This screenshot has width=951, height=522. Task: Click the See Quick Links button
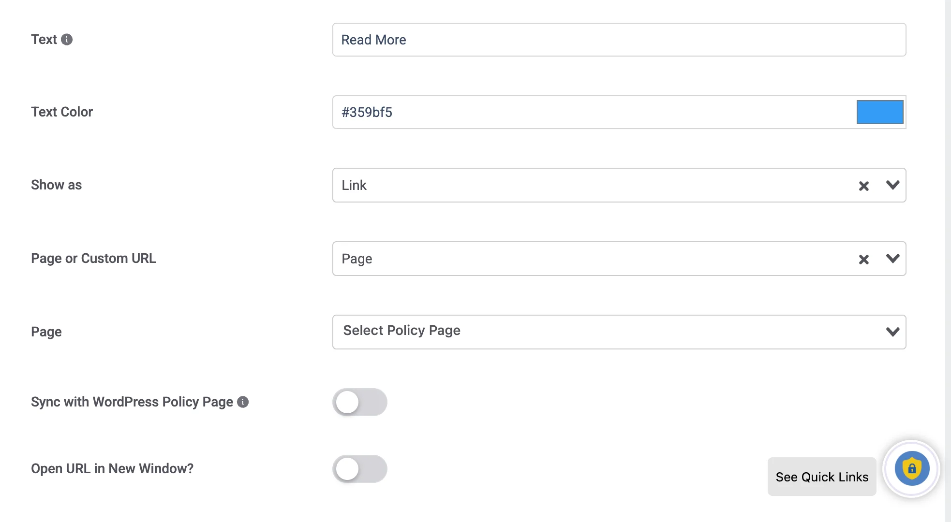pyautogui.click(x=822, y=477)
